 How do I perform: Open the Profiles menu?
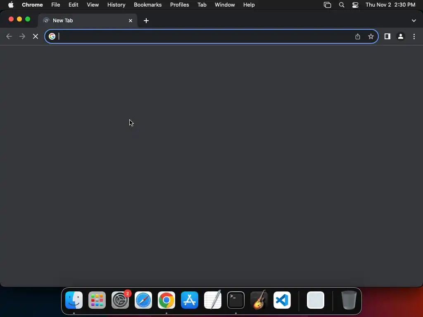(x=179, y=5)
